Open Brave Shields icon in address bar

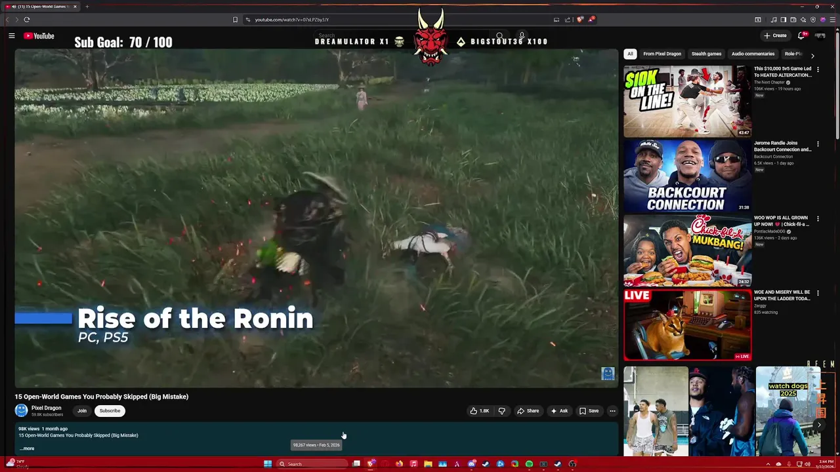pyautogui.click(x=579, y=20)
